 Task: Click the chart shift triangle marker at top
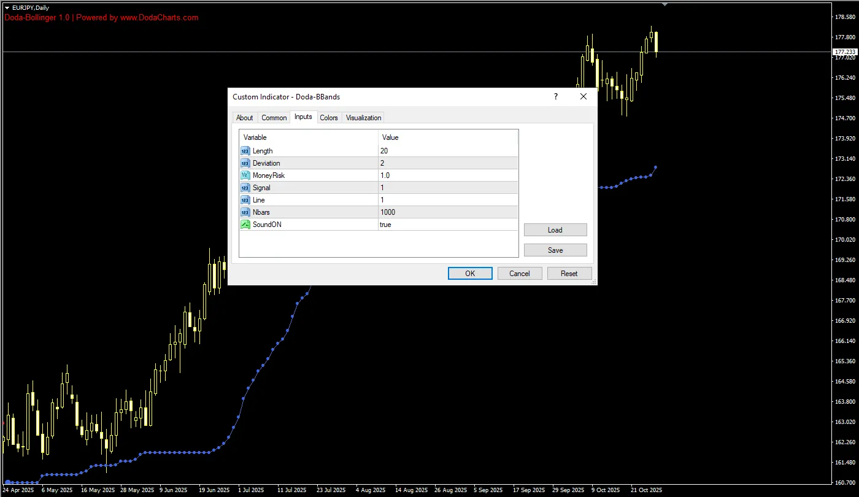coord(664,4)
